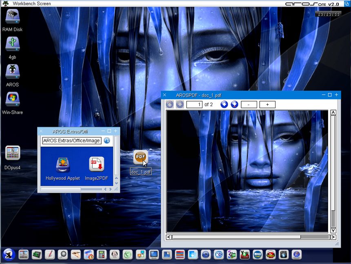This screenshot has width=351, height=264.
Task: Open the AROS start menu button
Action: pos(9,255)
